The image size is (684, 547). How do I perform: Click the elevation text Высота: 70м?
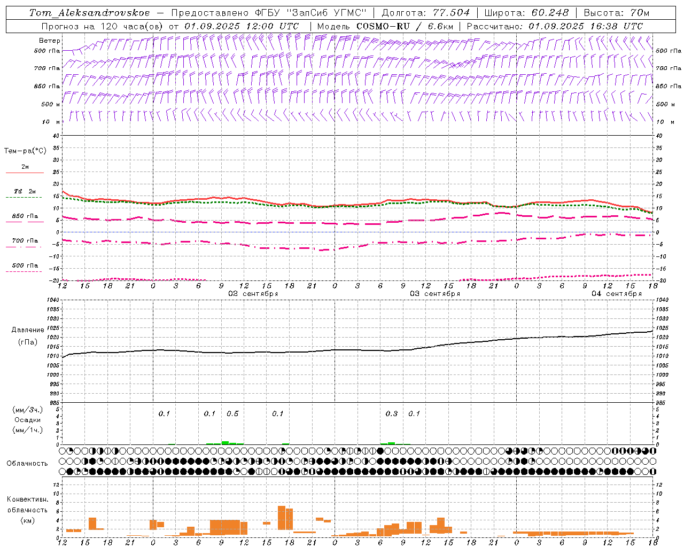point(617,13)
